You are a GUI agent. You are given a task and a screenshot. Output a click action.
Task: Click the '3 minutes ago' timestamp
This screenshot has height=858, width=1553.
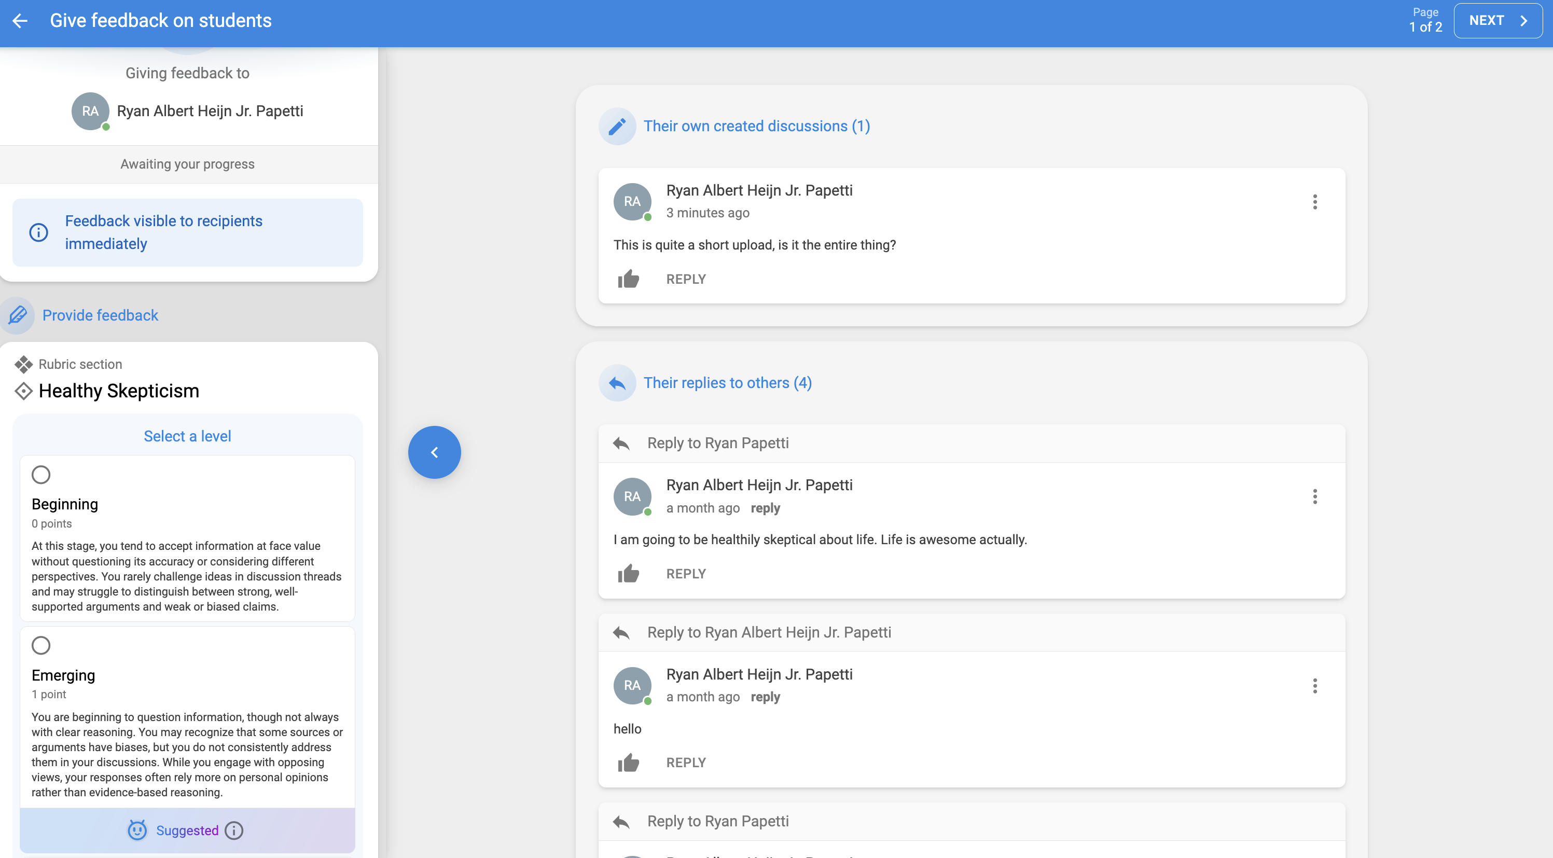pyautogui.click(x=708, y=213)
